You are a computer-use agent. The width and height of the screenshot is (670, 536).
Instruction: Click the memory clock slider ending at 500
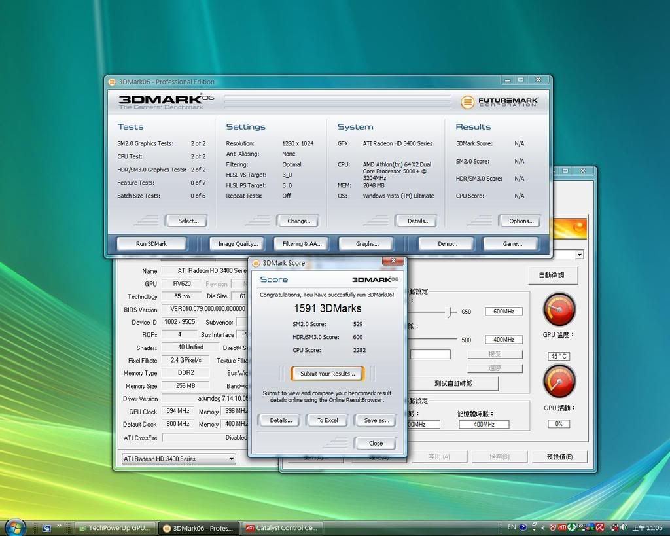pyautogui.click(x=432, y=340)
